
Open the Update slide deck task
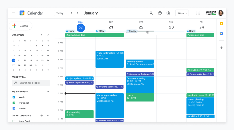click(x=110, y=121)
